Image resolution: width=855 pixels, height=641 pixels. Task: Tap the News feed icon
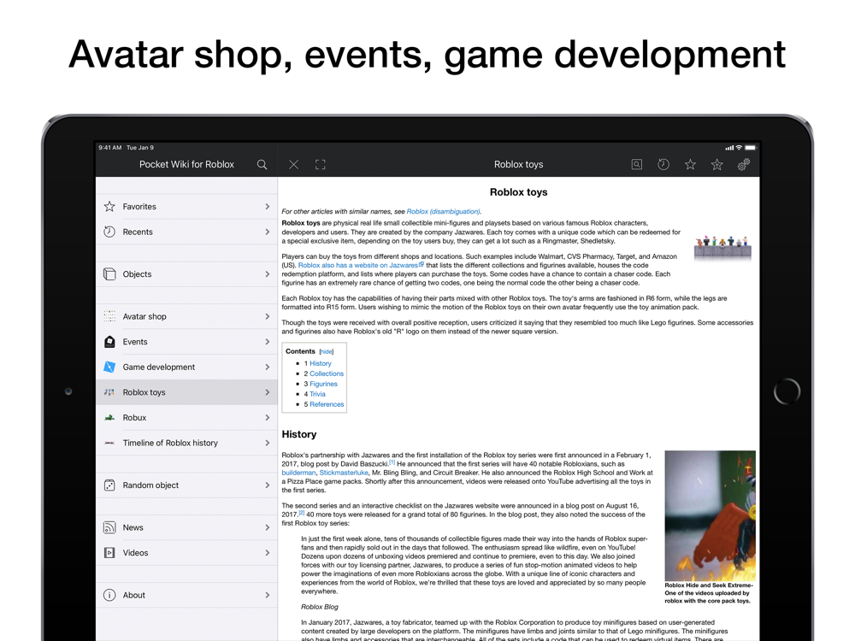pos(109,527)
